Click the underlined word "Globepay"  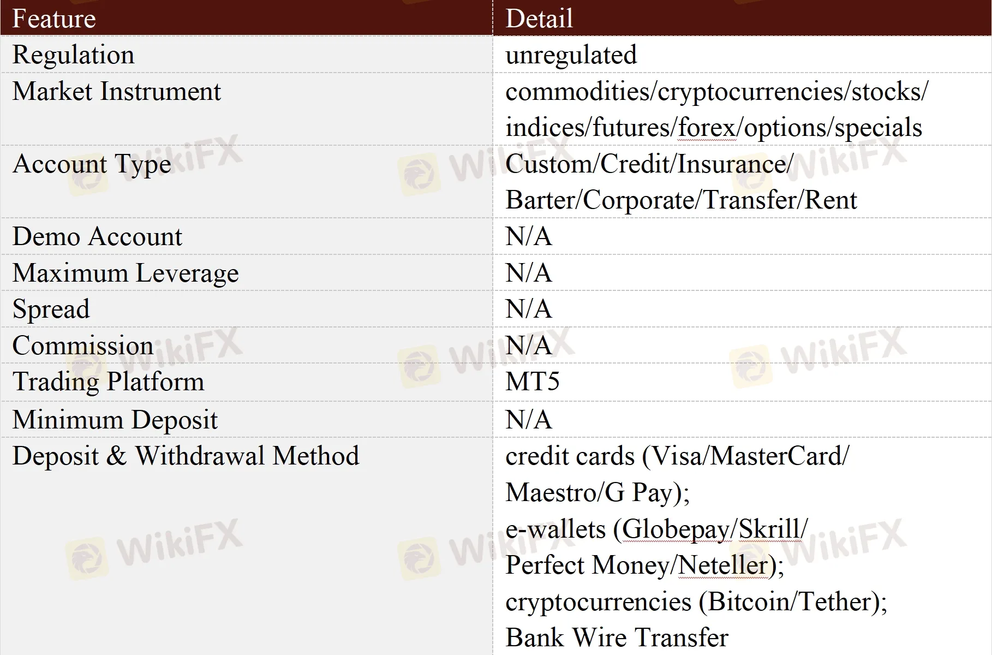[x=675, y=529]
